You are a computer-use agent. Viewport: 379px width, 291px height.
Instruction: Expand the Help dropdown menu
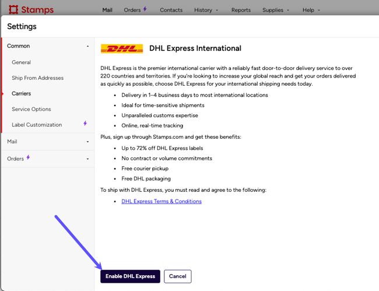pyautogui.click(x=311, y=10)
